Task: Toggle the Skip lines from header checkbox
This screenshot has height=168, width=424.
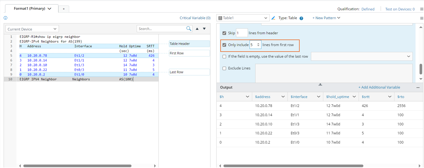Action: (224, 33)
